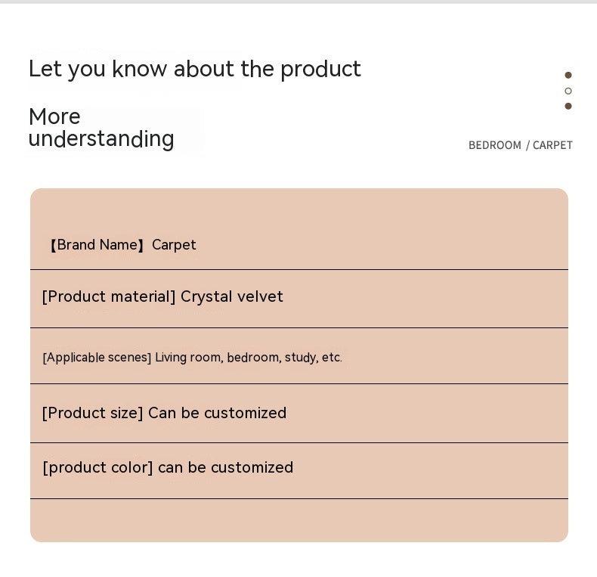Select the size "Can be customized" value
Screen dimensions: 597x577
click(218, 413)
